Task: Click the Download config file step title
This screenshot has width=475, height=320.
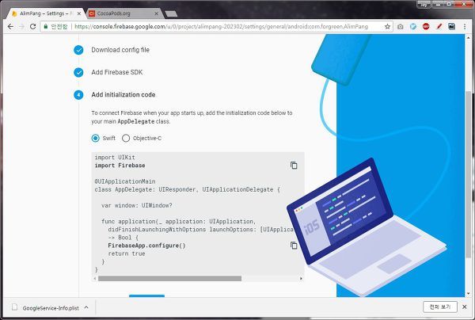Action: click(x=120, y=50)
